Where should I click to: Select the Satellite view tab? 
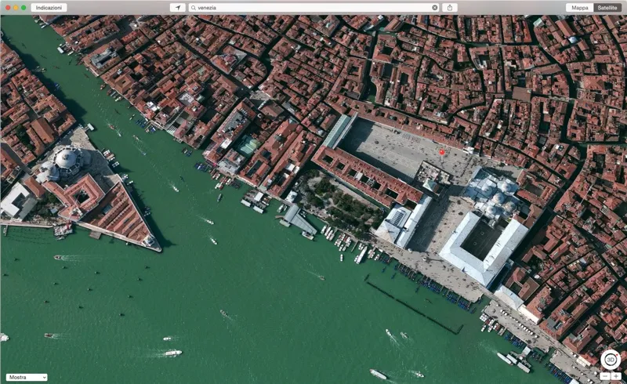pyautogui.click(x=607, y=8)
